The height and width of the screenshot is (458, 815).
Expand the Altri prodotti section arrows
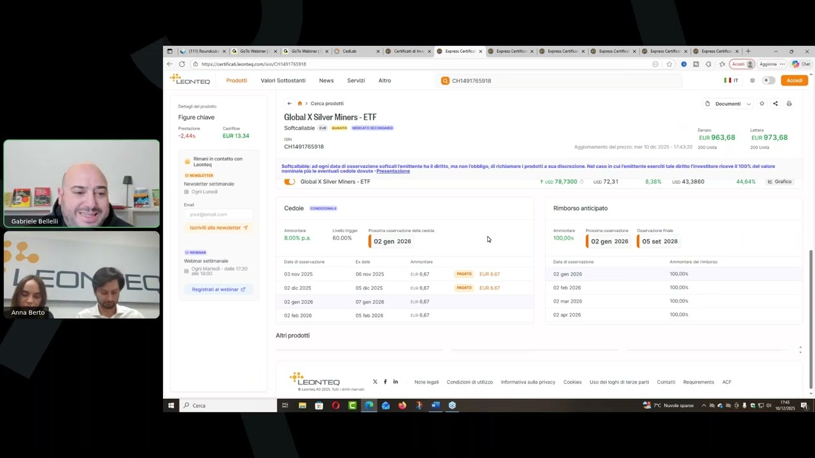800,350
